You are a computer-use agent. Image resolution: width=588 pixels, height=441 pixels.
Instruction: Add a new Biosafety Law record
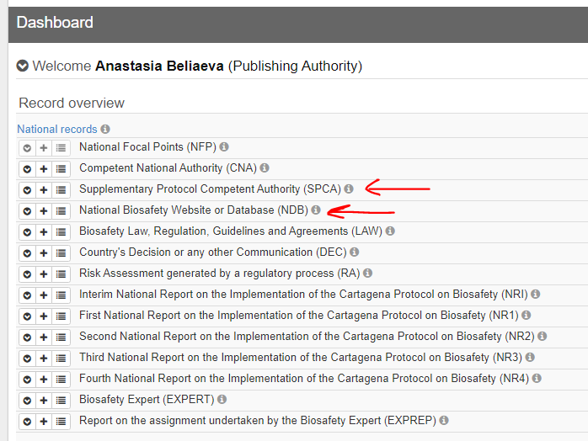pos(44,231)
